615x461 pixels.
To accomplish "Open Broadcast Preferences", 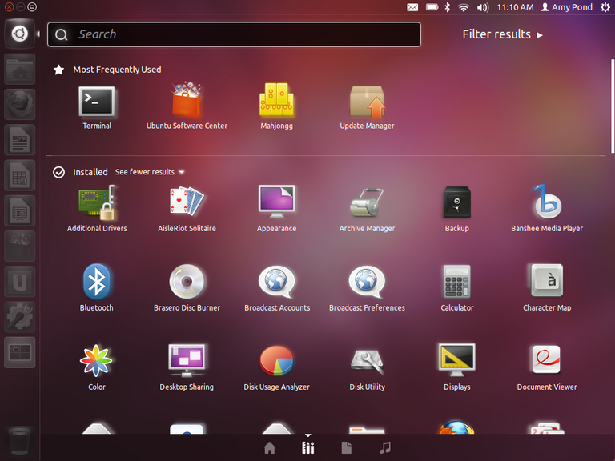I will [367, 282].
